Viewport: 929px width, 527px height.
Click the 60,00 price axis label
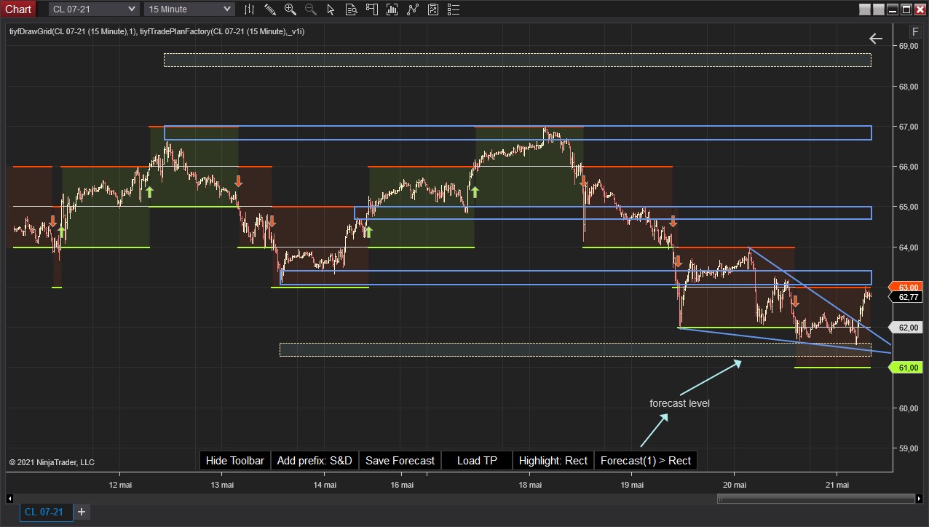click(908, 408)
